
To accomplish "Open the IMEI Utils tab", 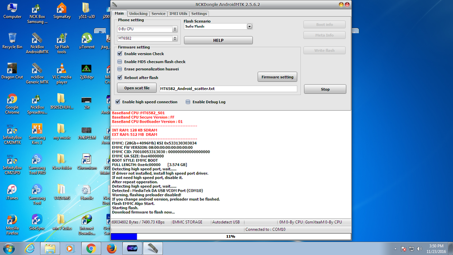I will click(x=178, y=14).
